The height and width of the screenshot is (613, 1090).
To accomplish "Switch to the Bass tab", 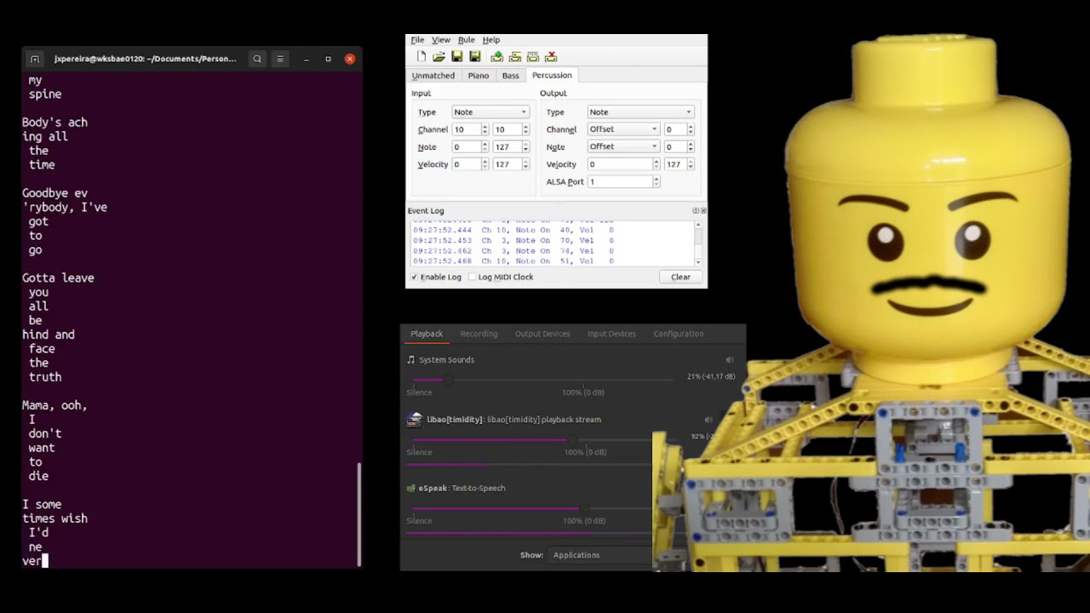I will coord(510,76).
